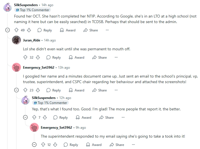
Task: Open Emergency_Set3962 profile link at 13h ago
Action: tap(38, 68)
